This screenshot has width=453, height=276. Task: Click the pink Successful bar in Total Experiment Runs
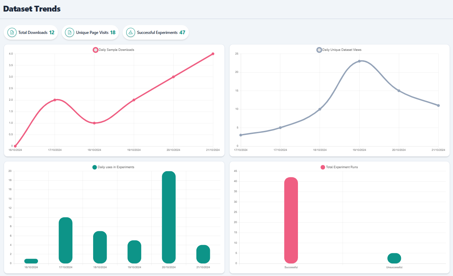291,220
